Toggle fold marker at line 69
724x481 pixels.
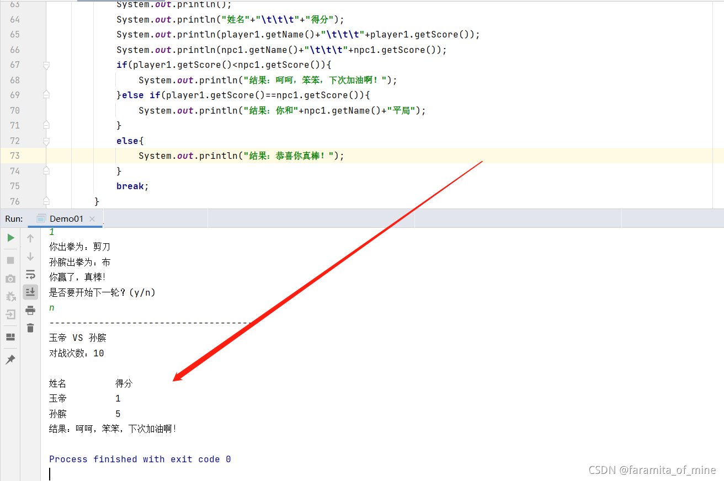pyautogui.click(x=46, y=95)
